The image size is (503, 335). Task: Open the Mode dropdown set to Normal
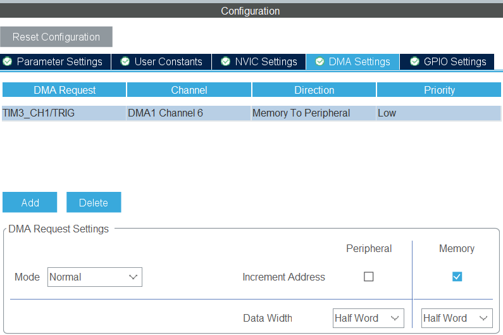[95, 277]
